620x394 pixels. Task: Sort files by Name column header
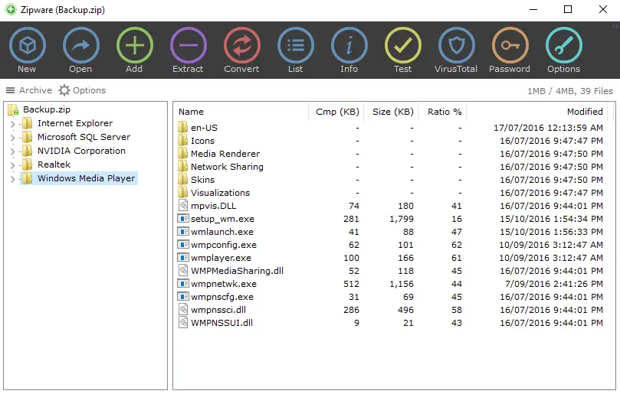pos(192,112)
